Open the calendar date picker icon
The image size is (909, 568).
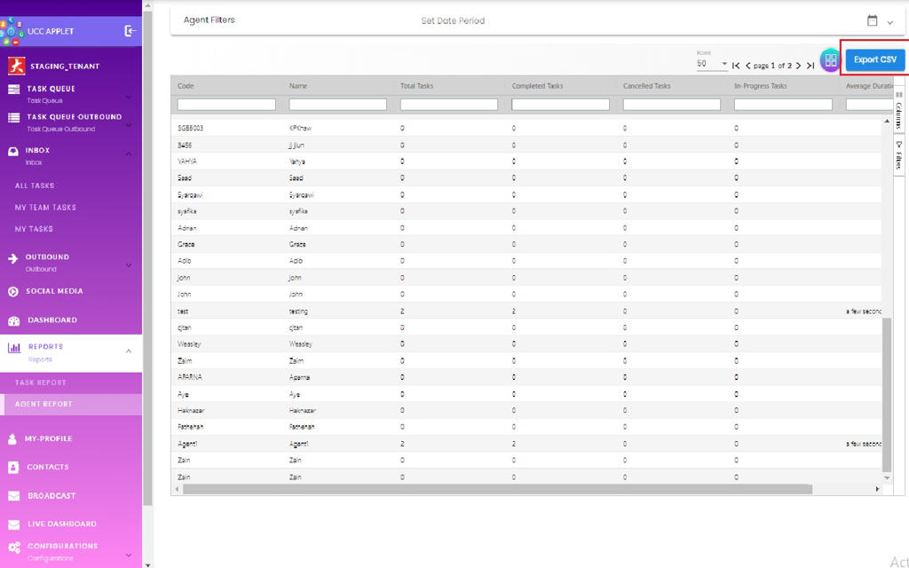[872, 20]
